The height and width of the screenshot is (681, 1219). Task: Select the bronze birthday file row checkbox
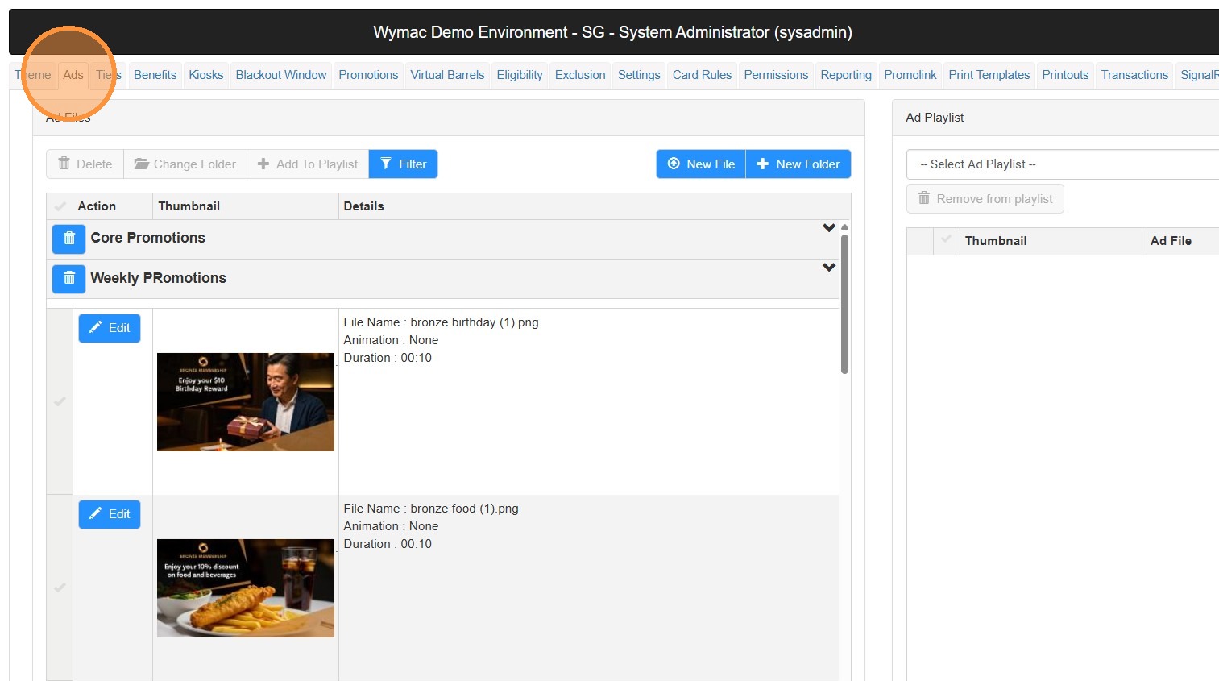(60, 401)
